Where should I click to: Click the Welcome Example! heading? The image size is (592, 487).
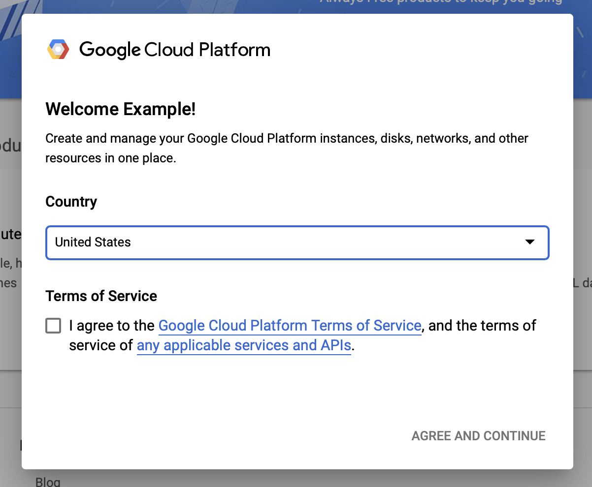[120, 109]
